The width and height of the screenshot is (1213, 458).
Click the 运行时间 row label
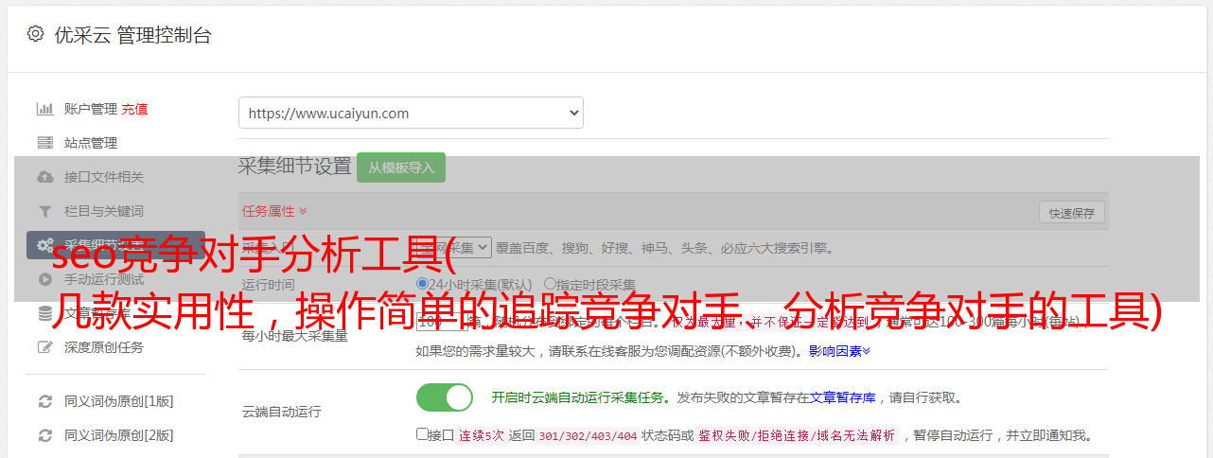[x=268, y=284]
